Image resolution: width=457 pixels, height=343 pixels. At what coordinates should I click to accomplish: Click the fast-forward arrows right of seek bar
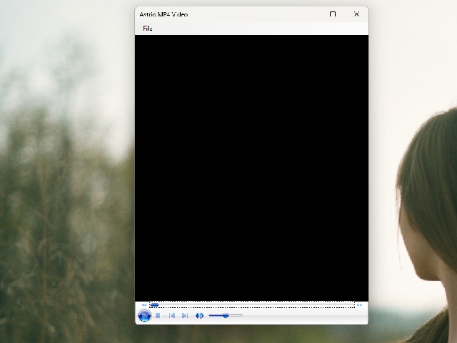360,305
